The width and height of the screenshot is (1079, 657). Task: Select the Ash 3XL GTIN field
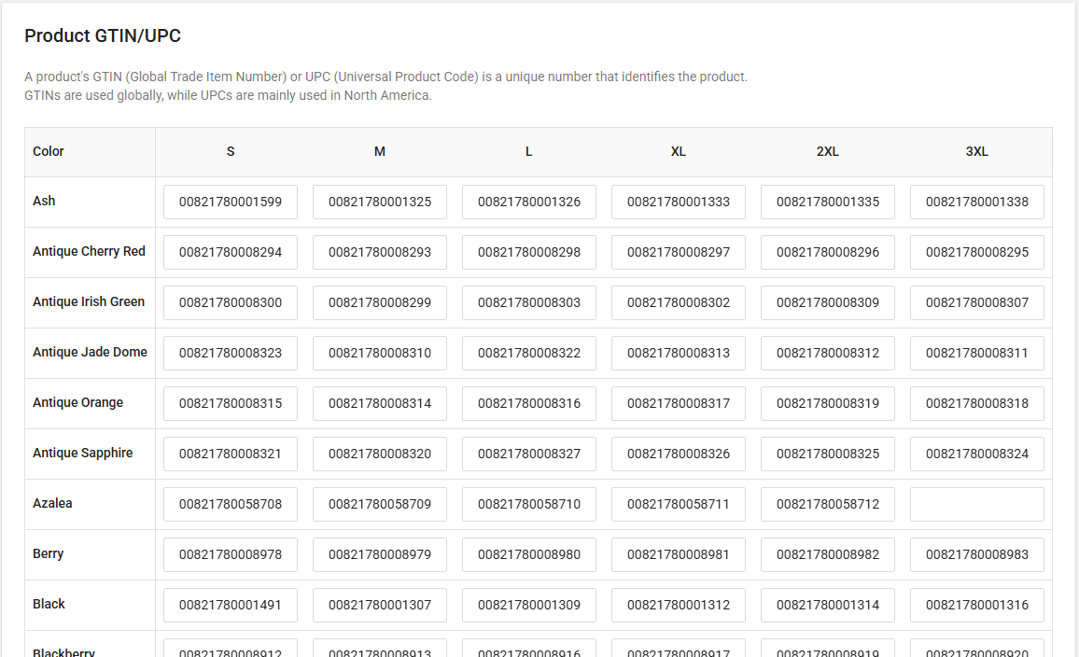tap(976, 202)
